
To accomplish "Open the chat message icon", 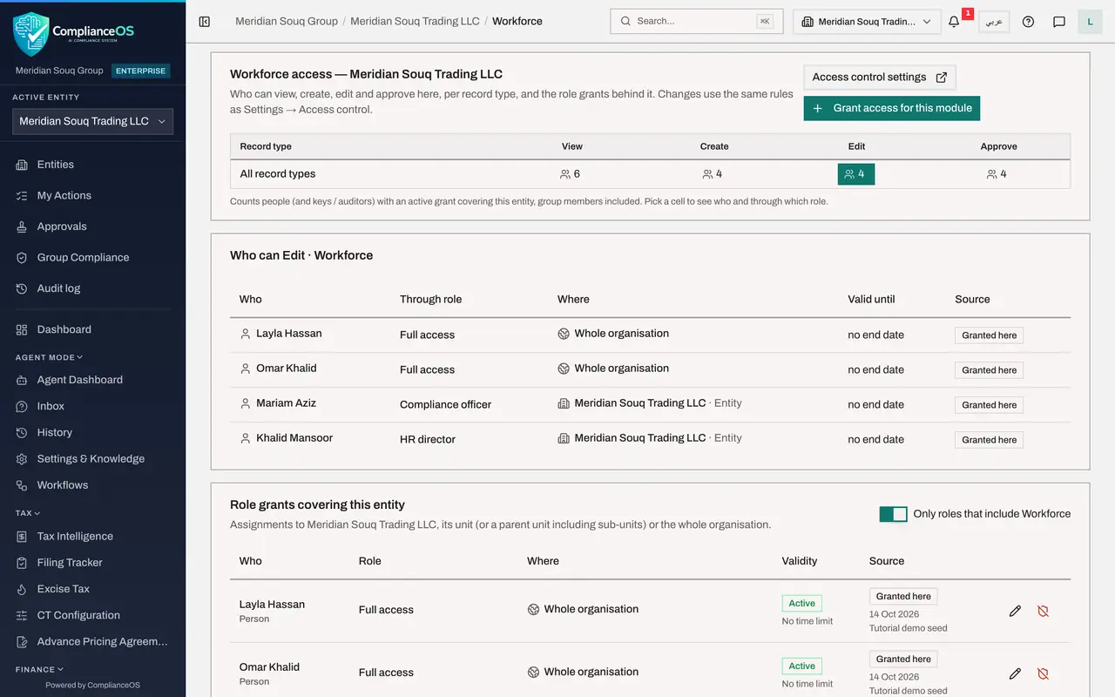I will tap(1059, 22).
